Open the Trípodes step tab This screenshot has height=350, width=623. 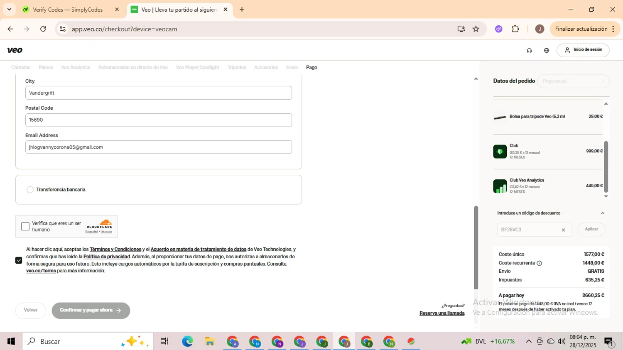click(237, 67)
